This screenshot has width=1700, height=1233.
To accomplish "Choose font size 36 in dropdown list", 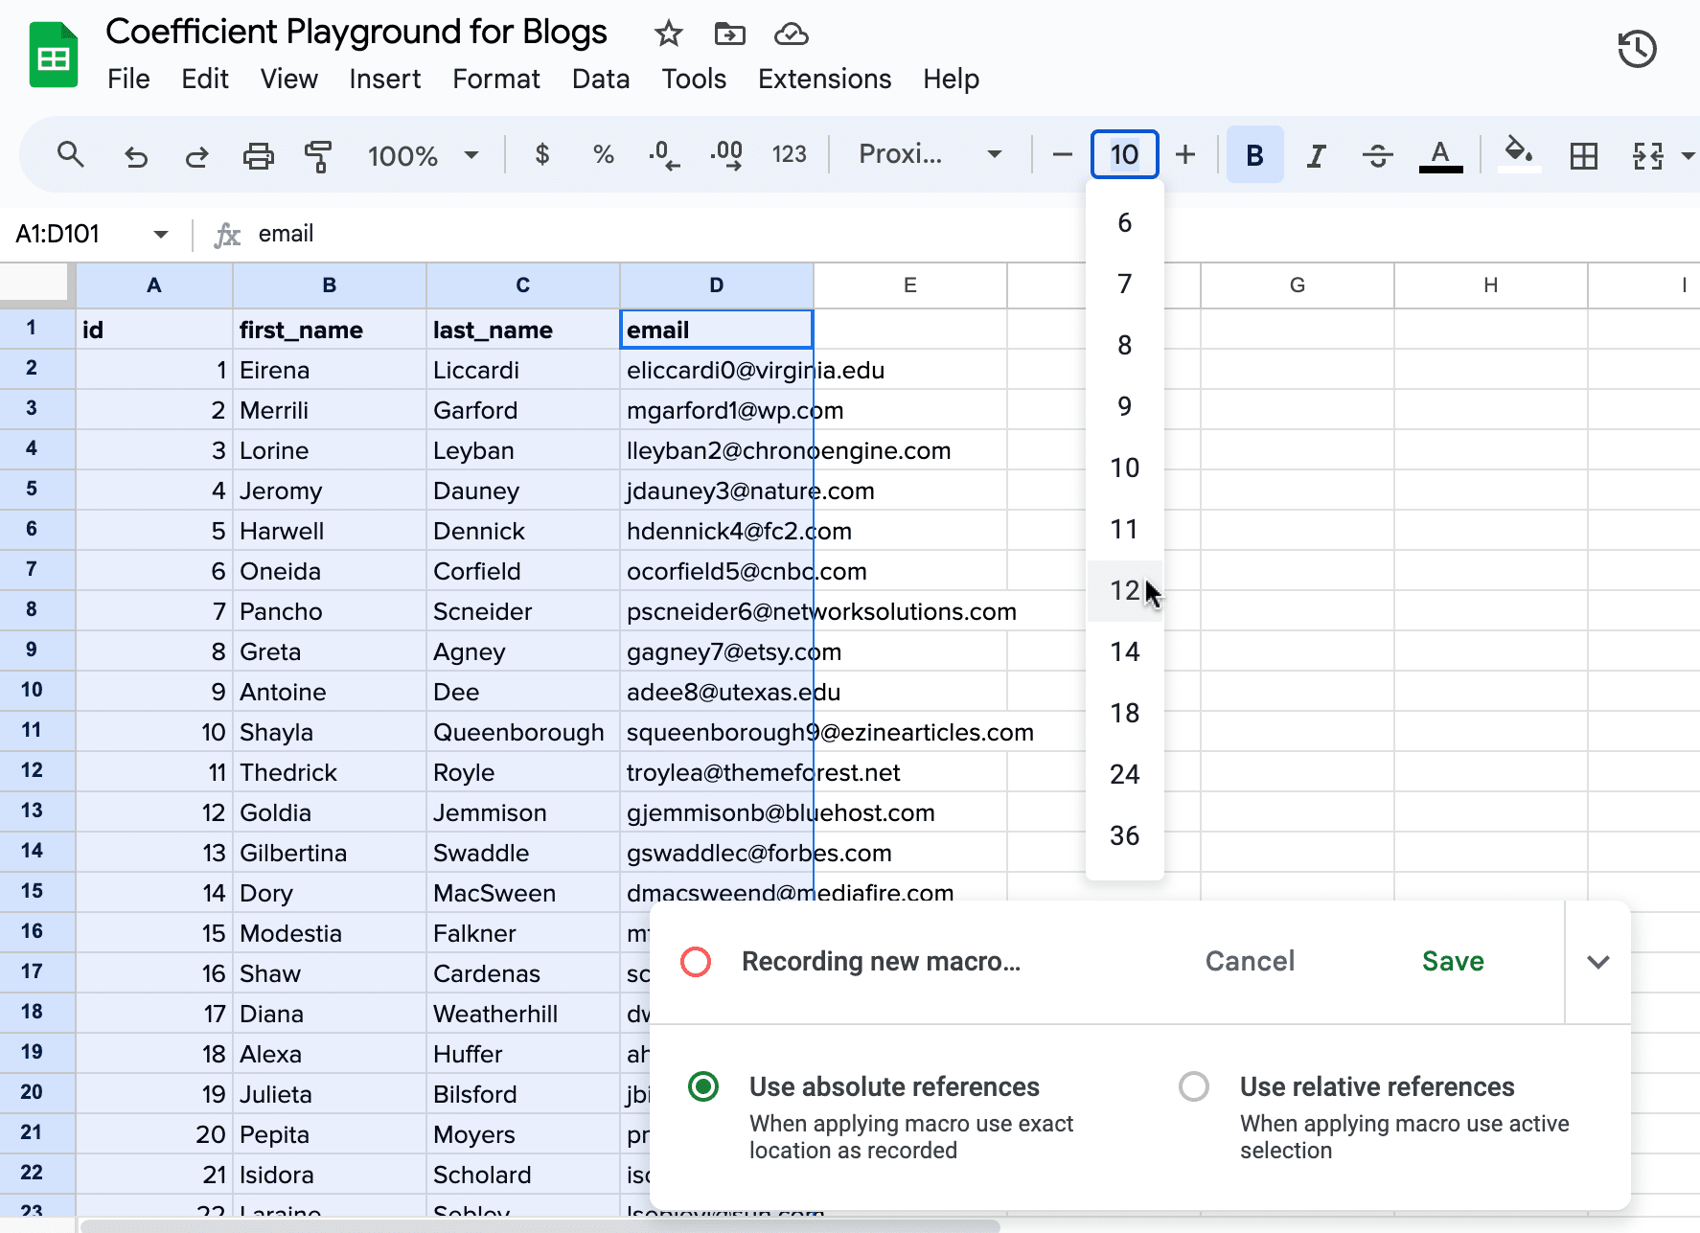I will click(x=1124, y=835).
